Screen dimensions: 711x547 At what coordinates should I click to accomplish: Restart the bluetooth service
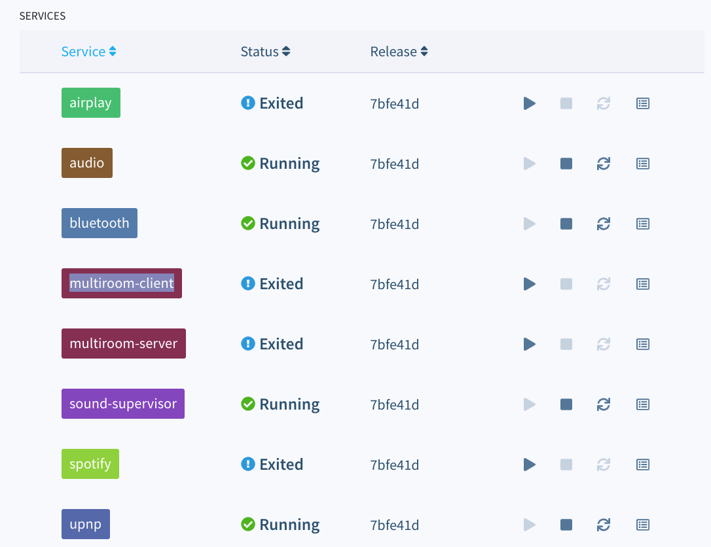[x=604, y=224]
